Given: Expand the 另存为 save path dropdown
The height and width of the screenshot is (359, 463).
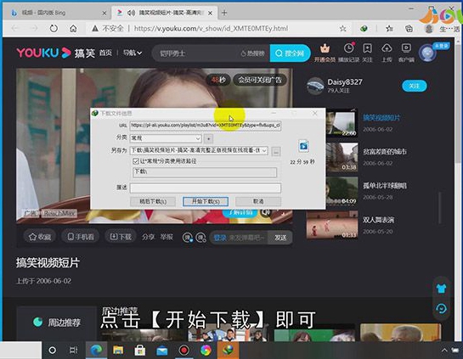Looking at the screenshot, I should (264, 151).
